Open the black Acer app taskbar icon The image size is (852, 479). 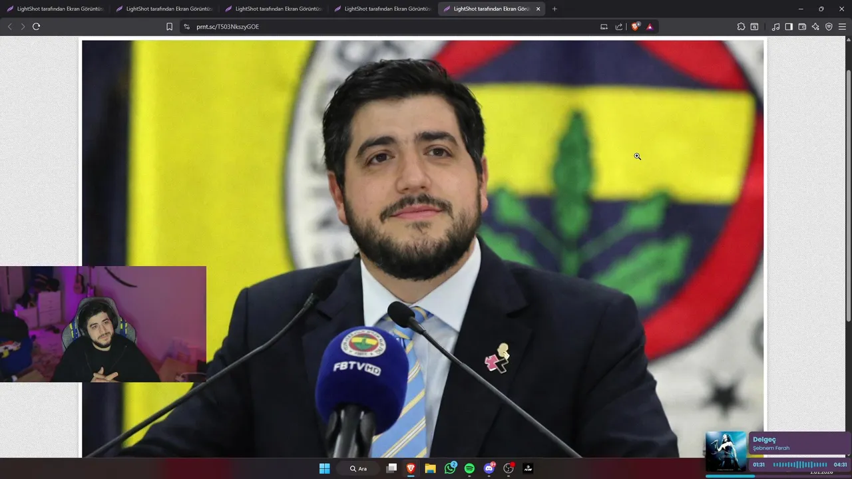click(528, 468)
